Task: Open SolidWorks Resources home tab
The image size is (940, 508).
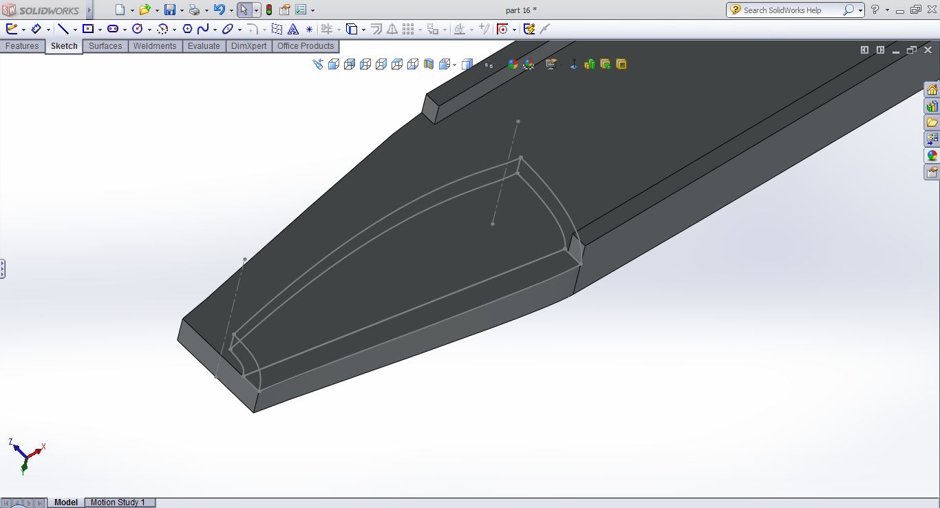Action: 932,90
